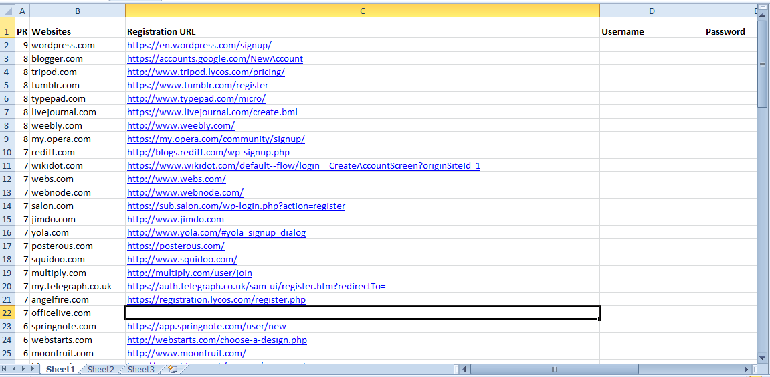Viewport: 770px width, 377px height.
Task: Open the tumblr.com register link
Action: click(197, 85)
